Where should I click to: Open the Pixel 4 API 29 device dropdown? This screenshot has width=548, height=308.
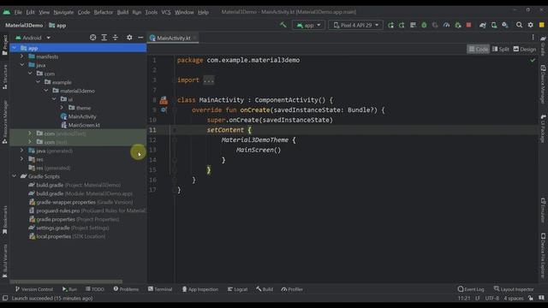355,25
